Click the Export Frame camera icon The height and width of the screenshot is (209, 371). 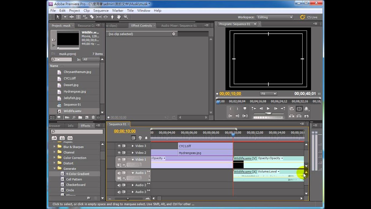(306, 116)
